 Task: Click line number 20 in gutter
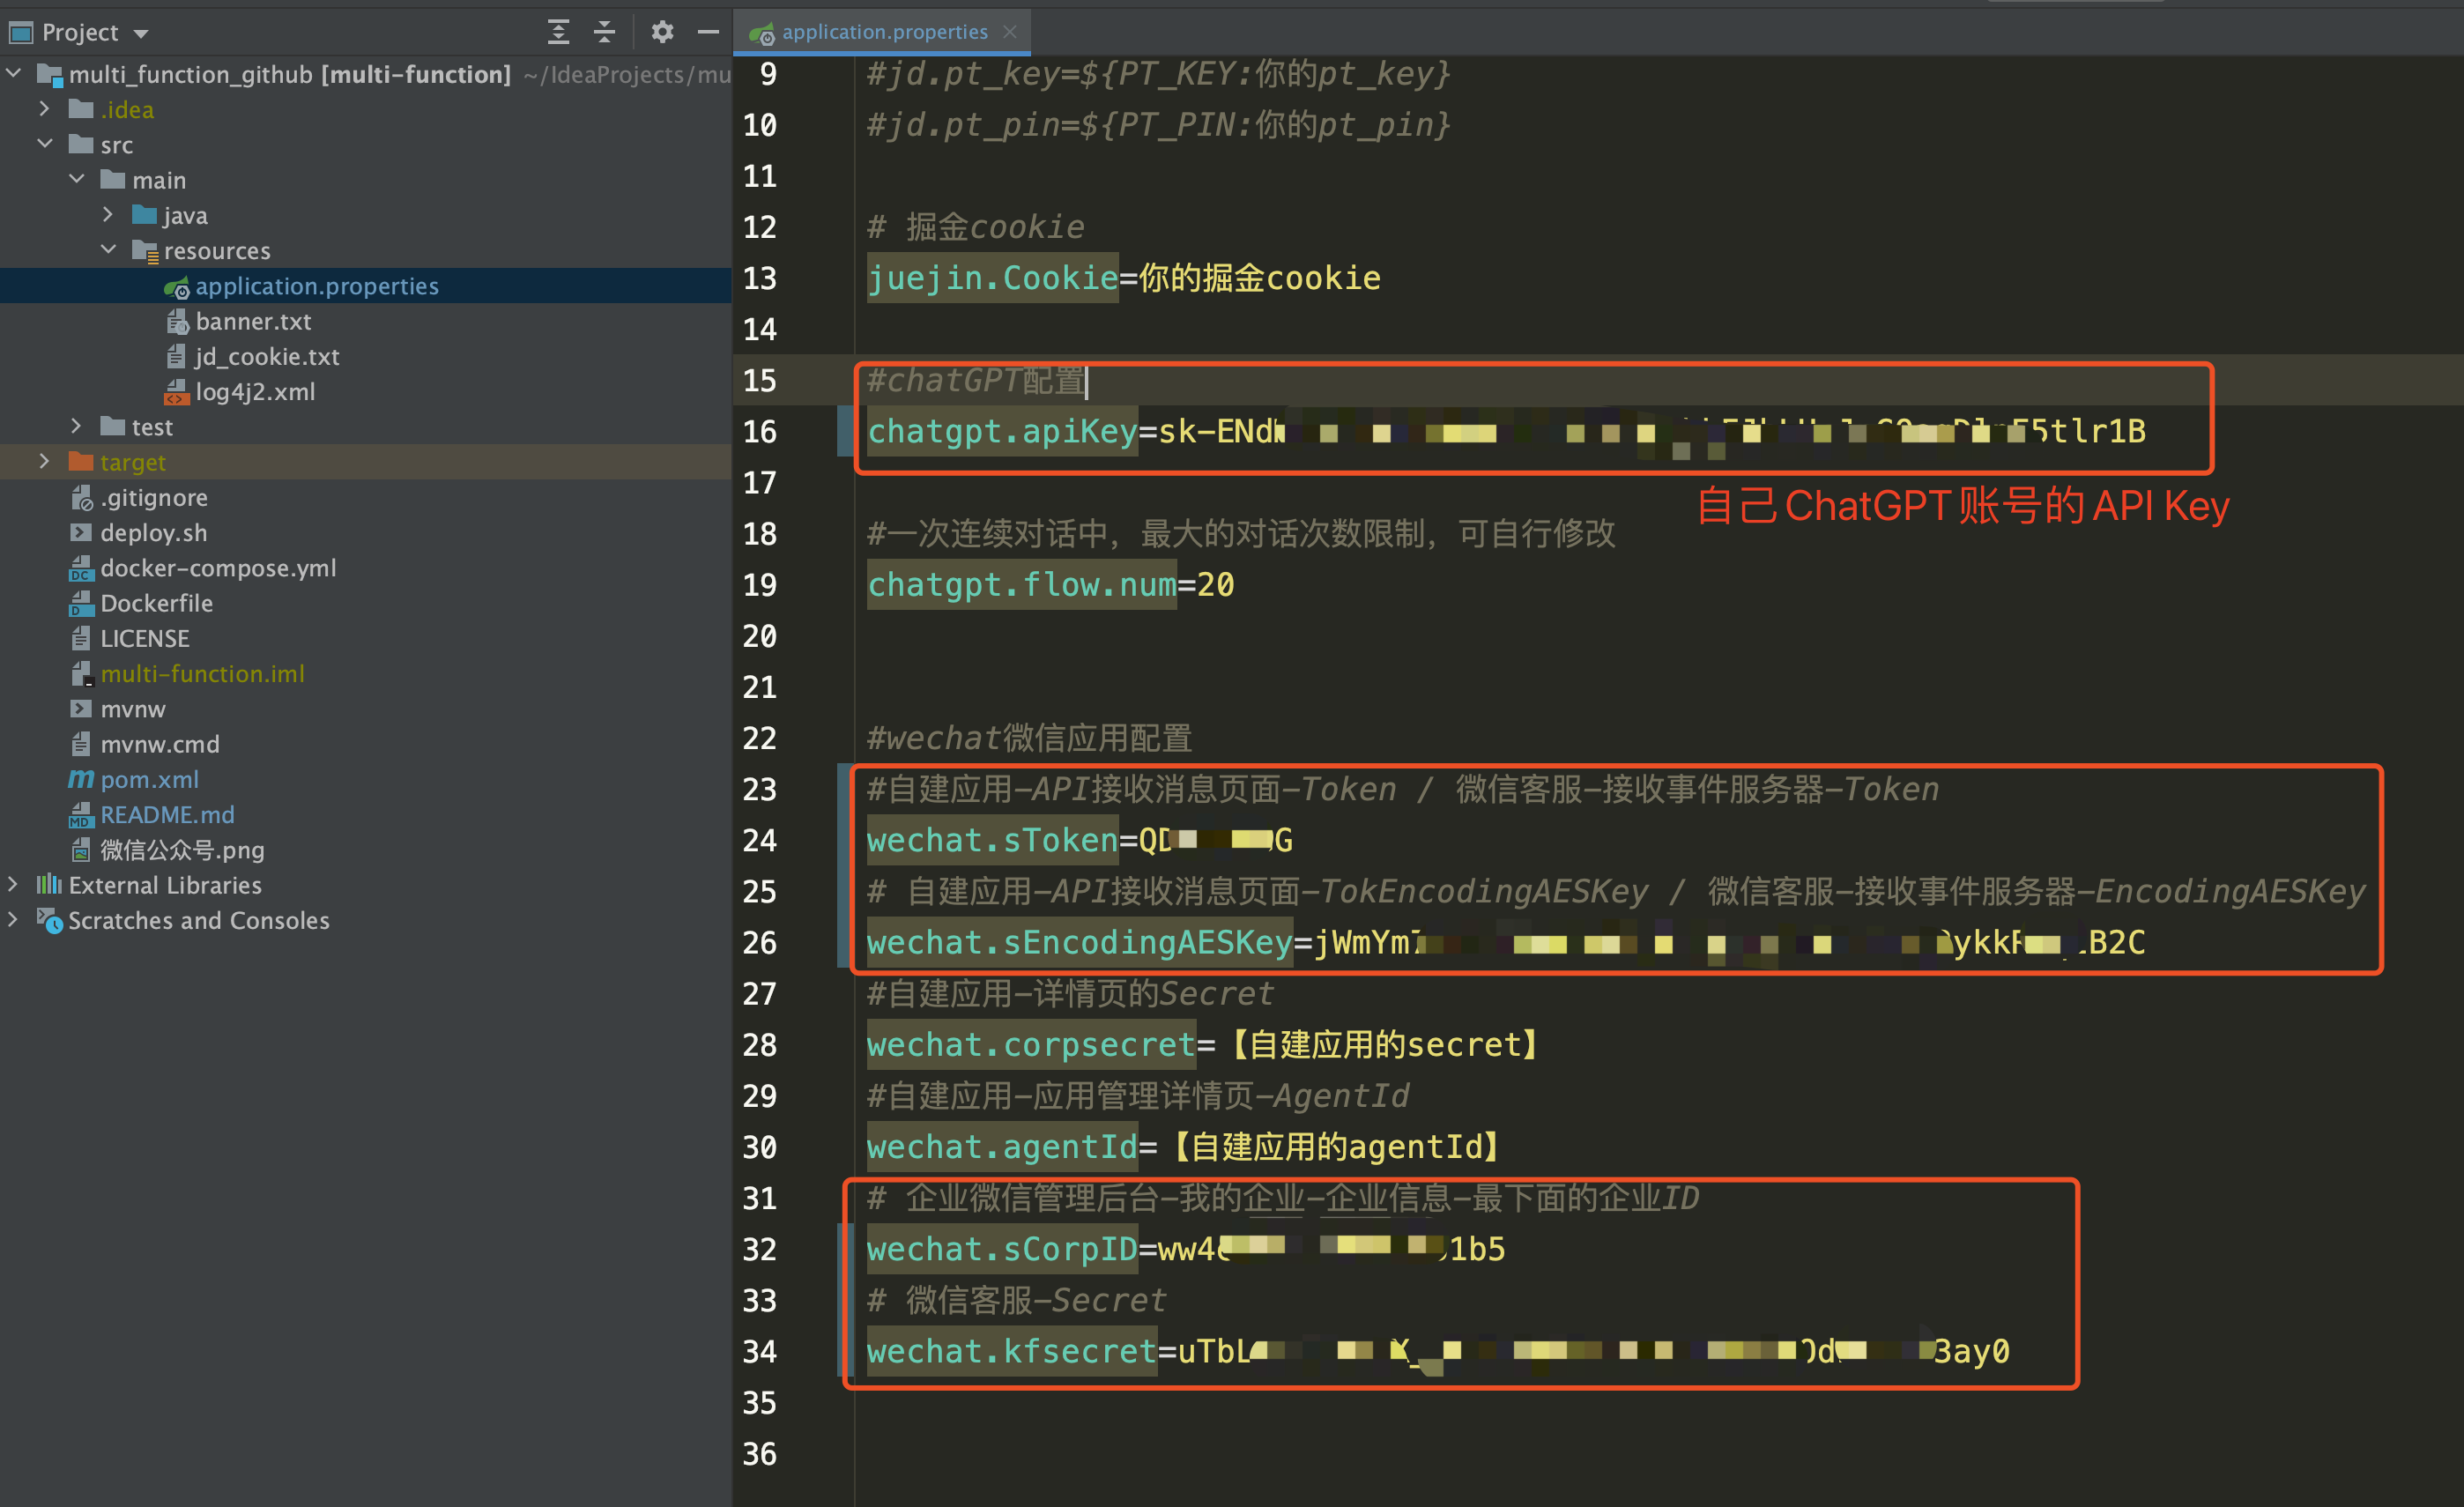tap(760, 636)
